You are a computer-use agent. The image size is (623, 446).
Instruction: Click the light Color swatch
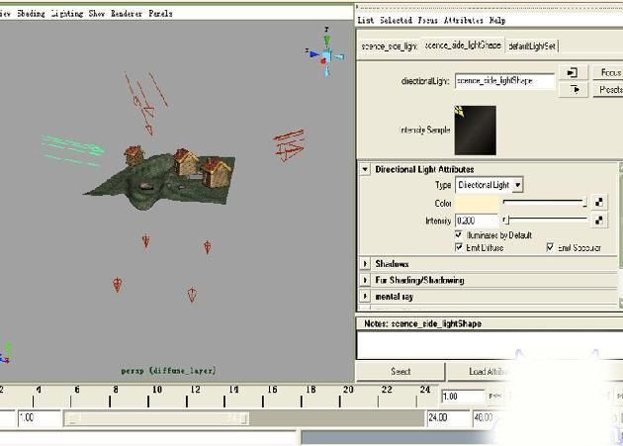click(477, 203)
